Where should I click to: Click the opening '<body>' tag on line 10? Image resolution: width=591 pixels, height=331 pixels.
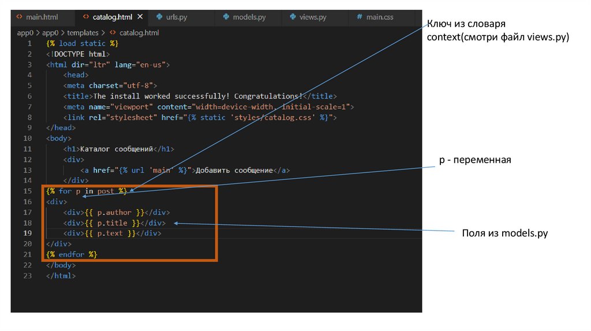(x=58, y=138)
